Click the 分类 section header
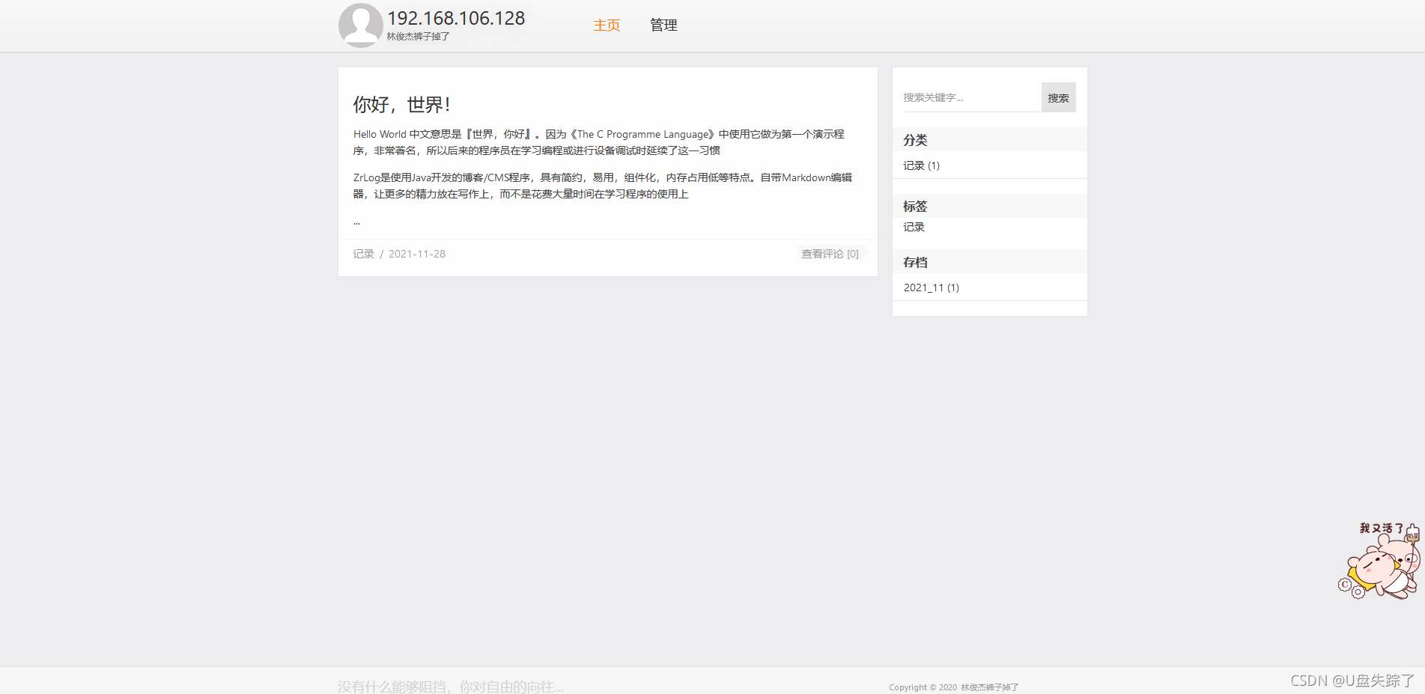1425x694 pixels. coord(914,140)
